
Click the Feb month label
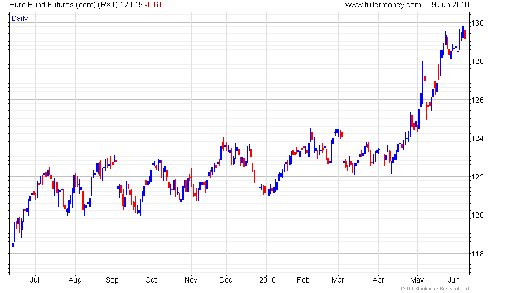(x=303, y=280)
